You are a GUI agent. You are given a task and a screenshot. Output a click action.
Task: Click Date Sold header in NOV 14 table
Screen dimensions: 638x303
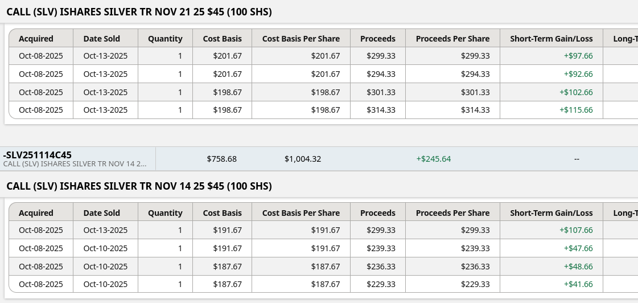click(102, 213)
